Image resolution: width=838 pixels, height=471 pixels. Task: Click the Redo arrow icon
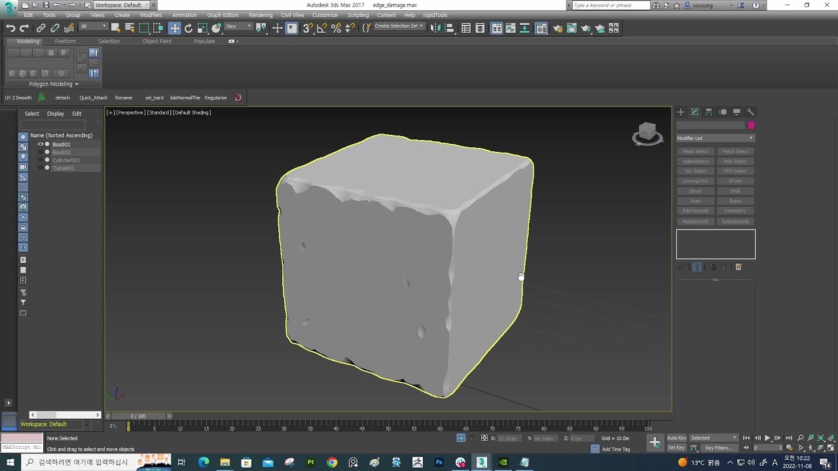24,28
